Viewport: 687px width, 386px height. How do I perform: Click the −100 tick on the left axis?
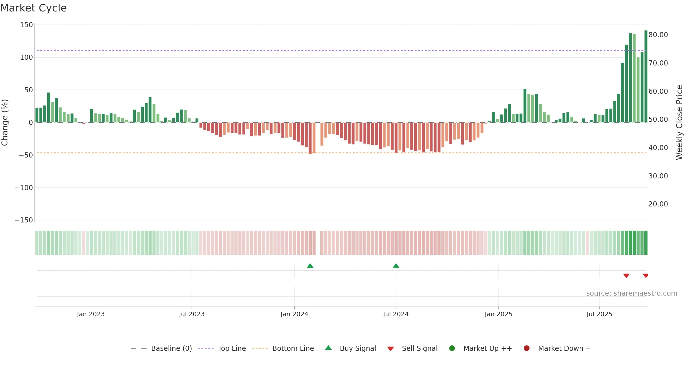(24, 188)
